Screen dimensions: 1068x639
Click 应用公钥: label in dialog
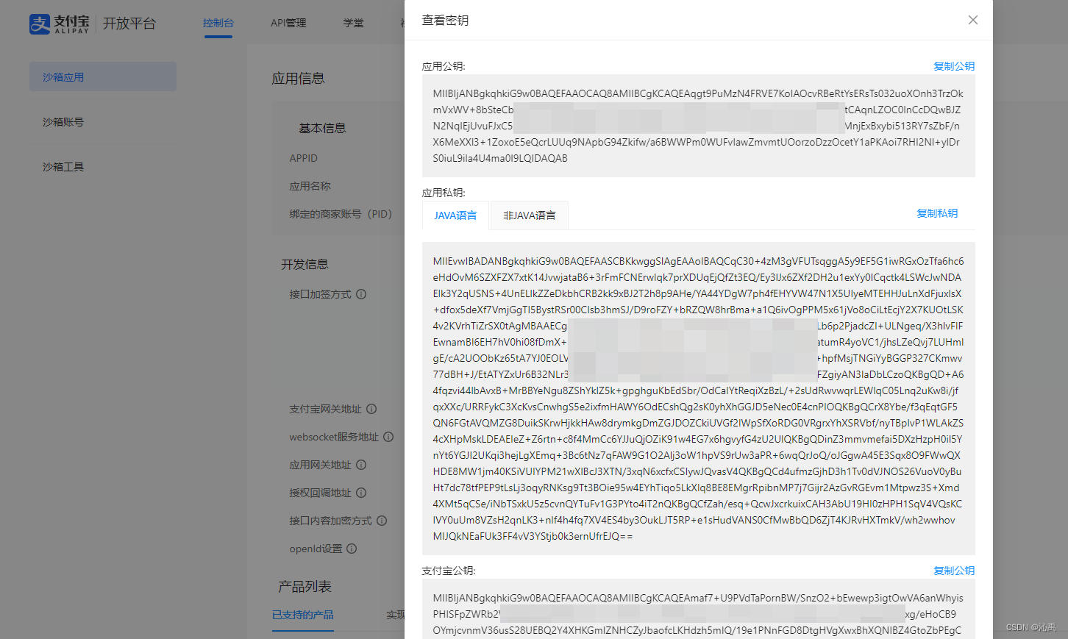[x=444, y=66]
